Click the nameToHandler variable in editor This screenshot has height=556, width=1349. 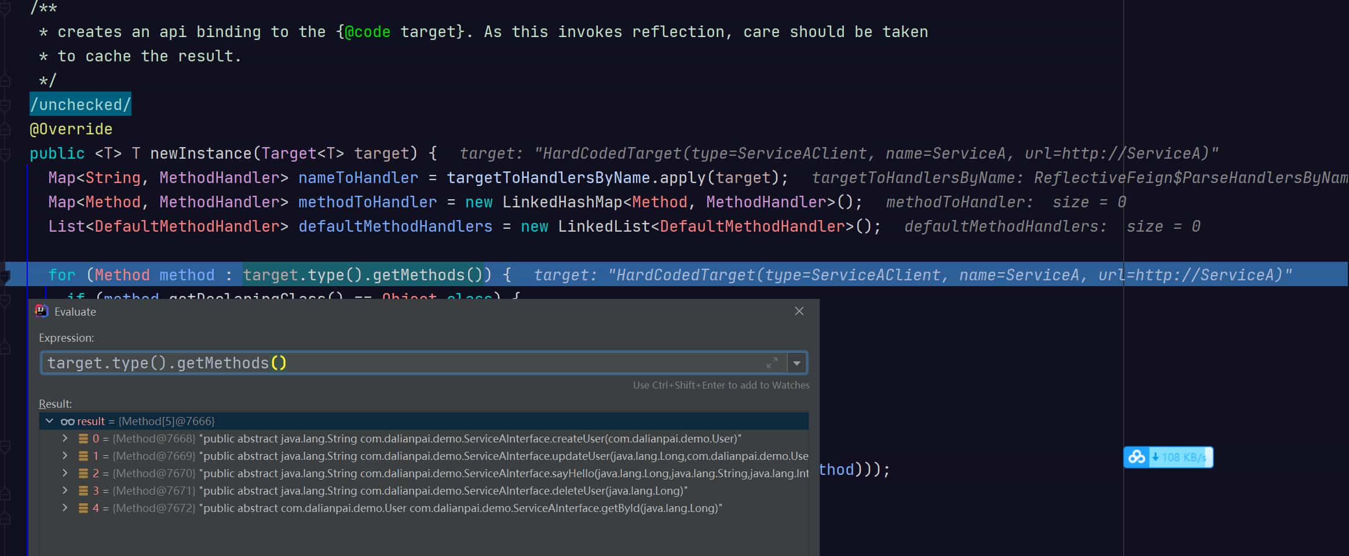point(359,177)
